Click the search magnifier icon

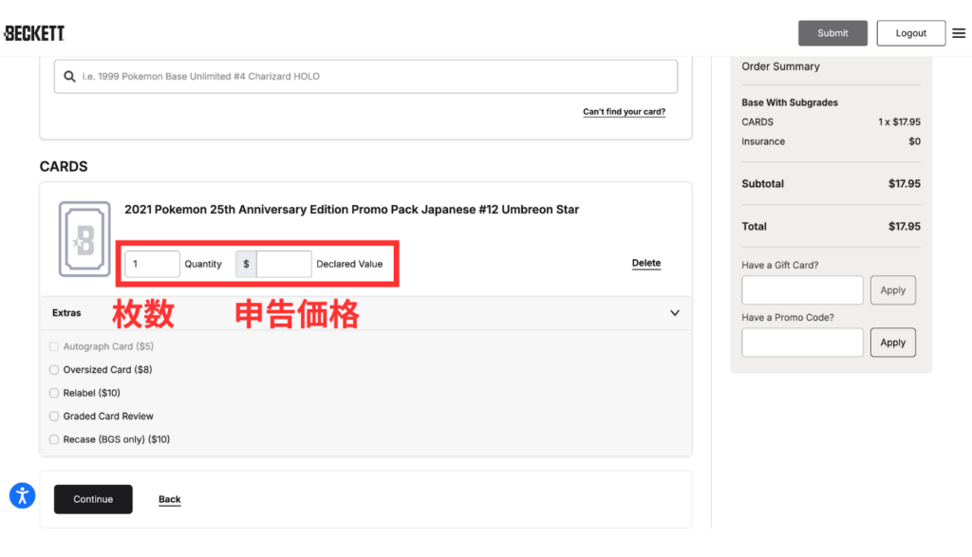[69, 76]
